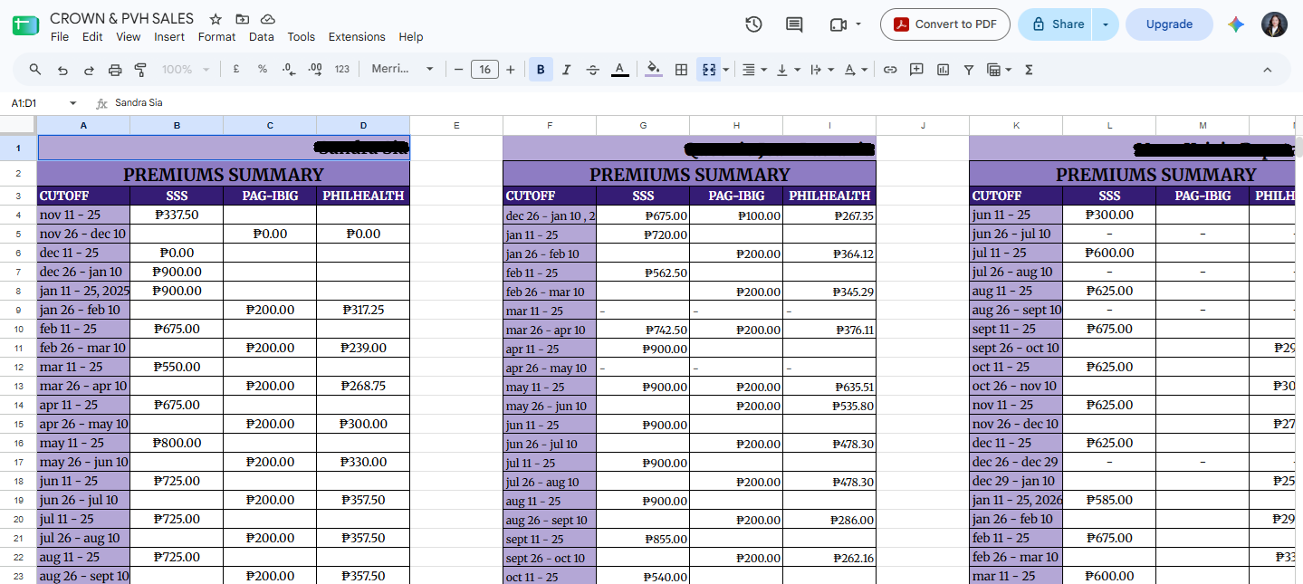Open the Functions sigma menu
This screenshot has height=584, width=1303.
(x=1029, y=70)
